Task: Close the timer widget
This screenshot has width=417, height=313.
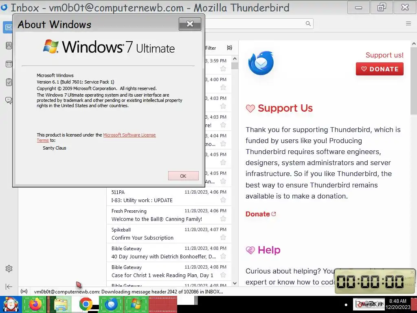Action: point(412,272)
